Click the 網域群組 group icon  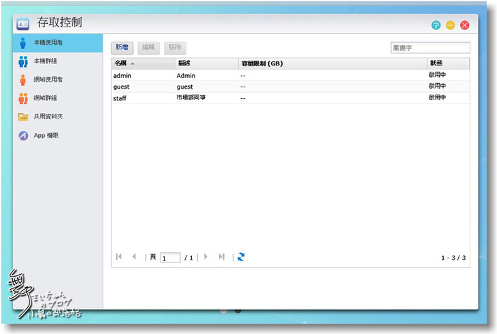pos(23,98)
